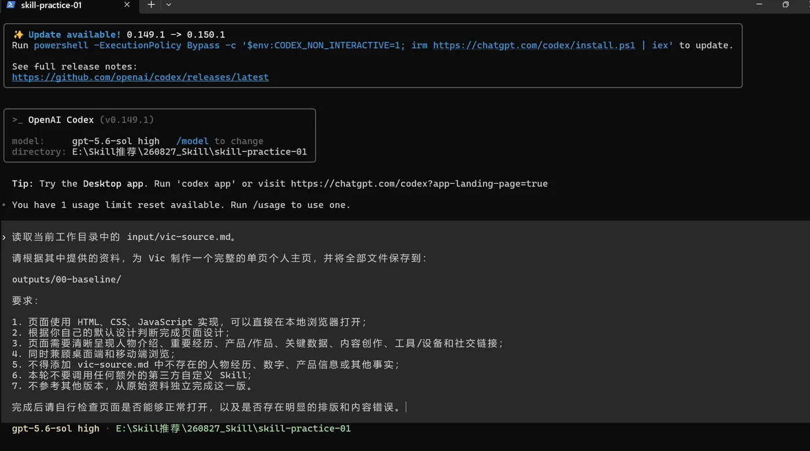The width and height of the screenshot is (810, 451).
Task: Click the '>_' prompt symbol in Codex box
Action: (17, 120)
